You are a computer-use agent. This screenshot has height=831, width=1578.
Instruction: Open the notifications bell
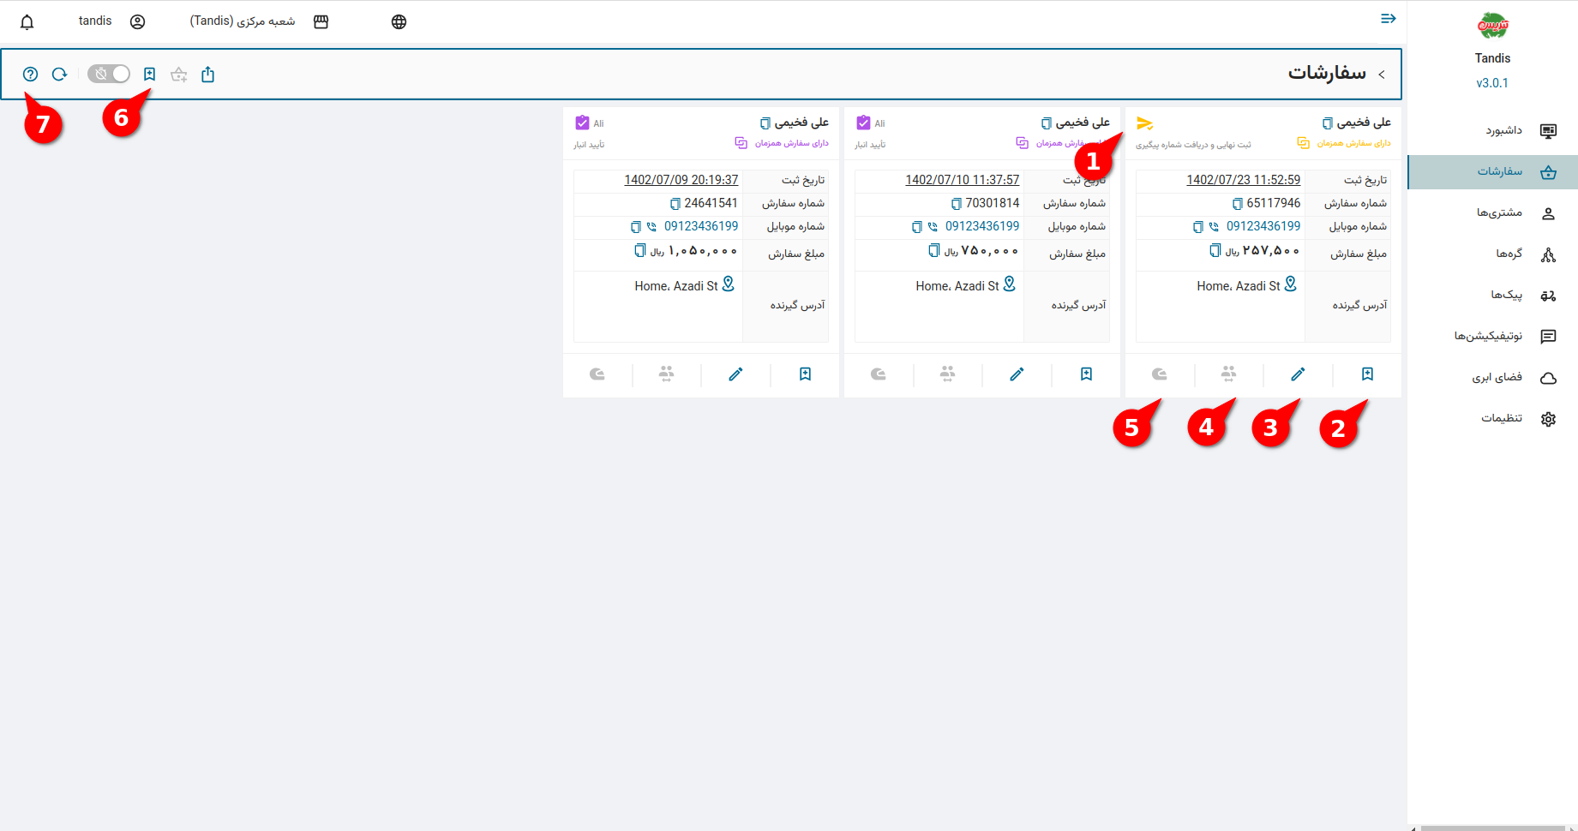click(27, 22)
